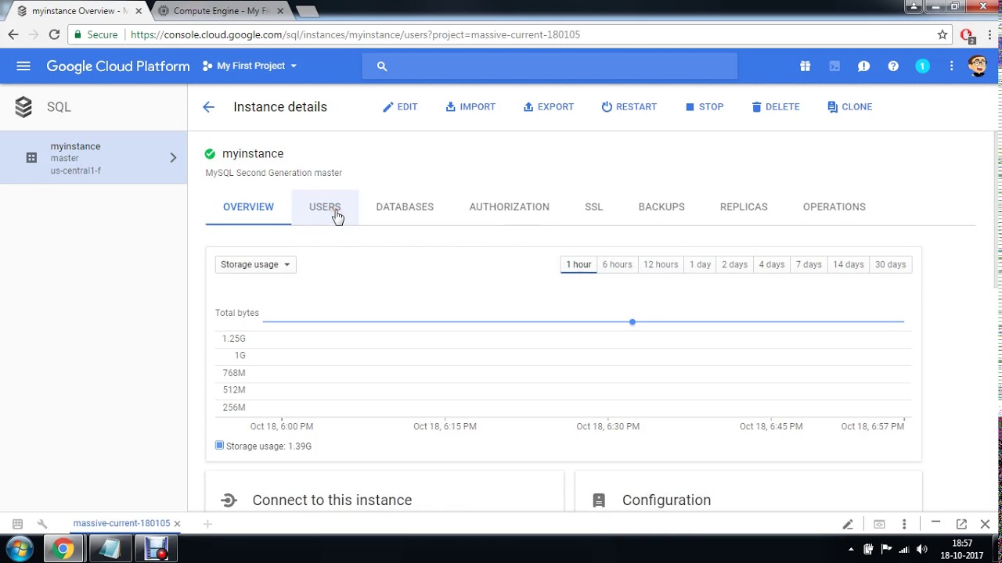Click the gift free trial icon
This screenshot has width=1002, height=563.
pyautogui.click(x=805, y=66)
